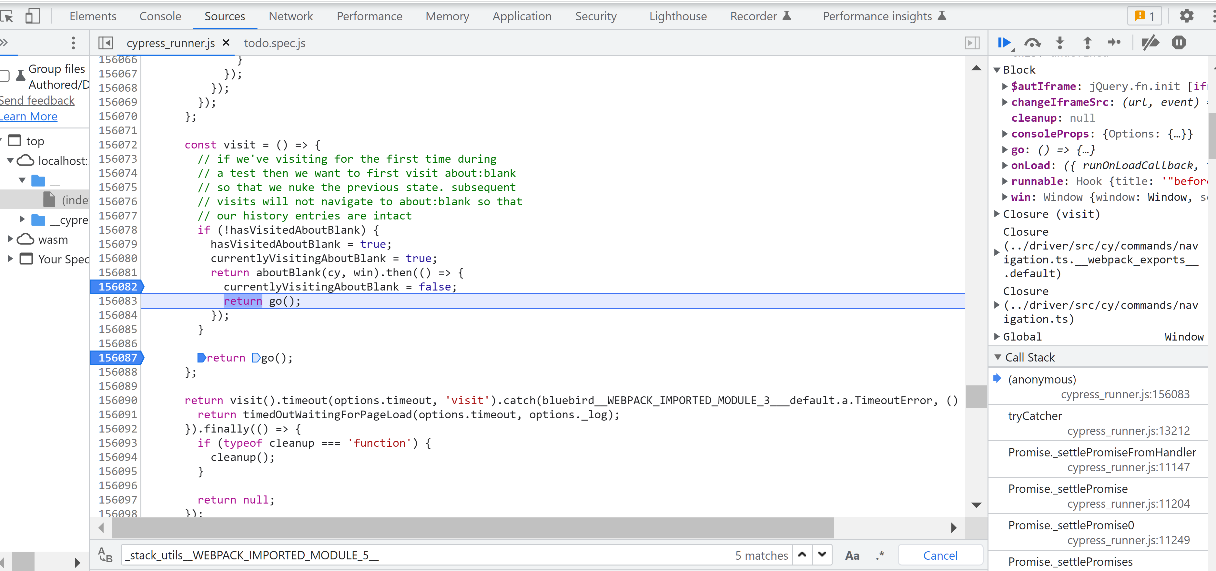Toggle the device toolbar
This screenshot has height=571, width=1216.
pyautogui.click(x=33, y=16)
